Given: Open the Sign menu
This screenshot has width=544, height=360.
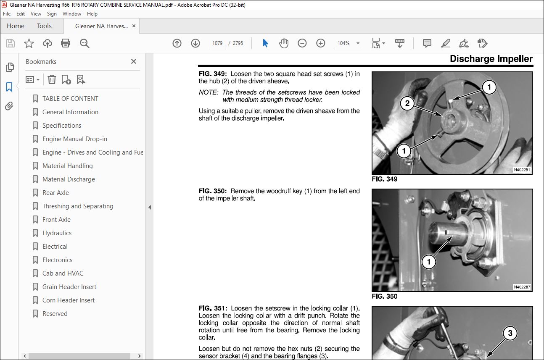Looking at the screenshot, I should coord(52,14).
